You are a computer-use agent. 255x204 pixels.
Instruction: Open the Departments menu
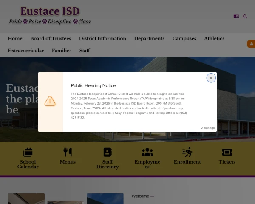(x=149, y=38)
